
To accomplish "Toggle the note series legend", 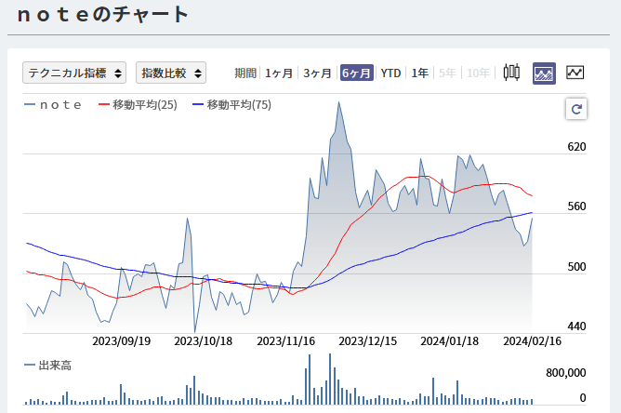I will tap(53, 105).
